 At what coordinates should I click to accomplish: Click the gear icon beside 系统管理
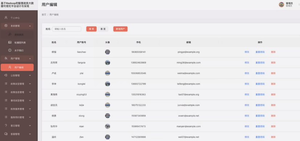[6, 26]
